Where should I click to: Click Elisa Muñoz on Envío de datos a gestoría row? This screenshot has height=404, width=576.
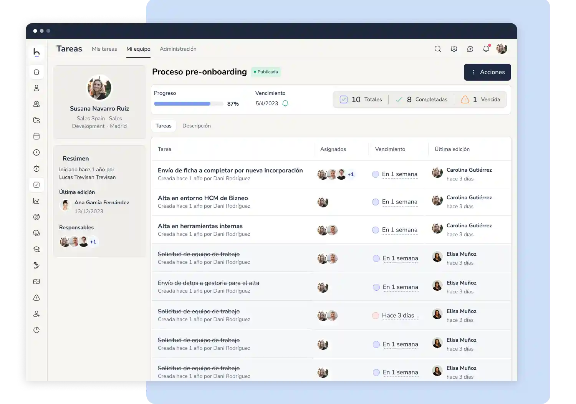tap(462, 283)
